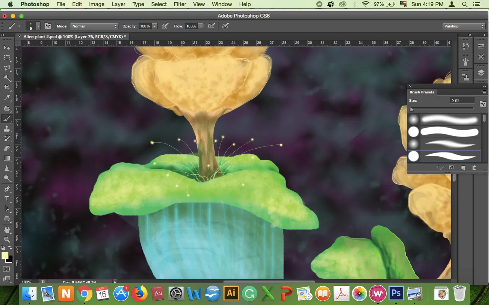This screenshot has width=489, height=305.
Task: Select the Hand tool
Action: tap(7, 230)
